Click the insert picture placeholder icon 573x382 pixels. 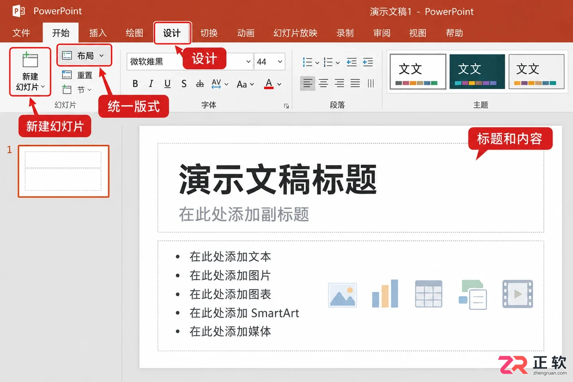342,295
